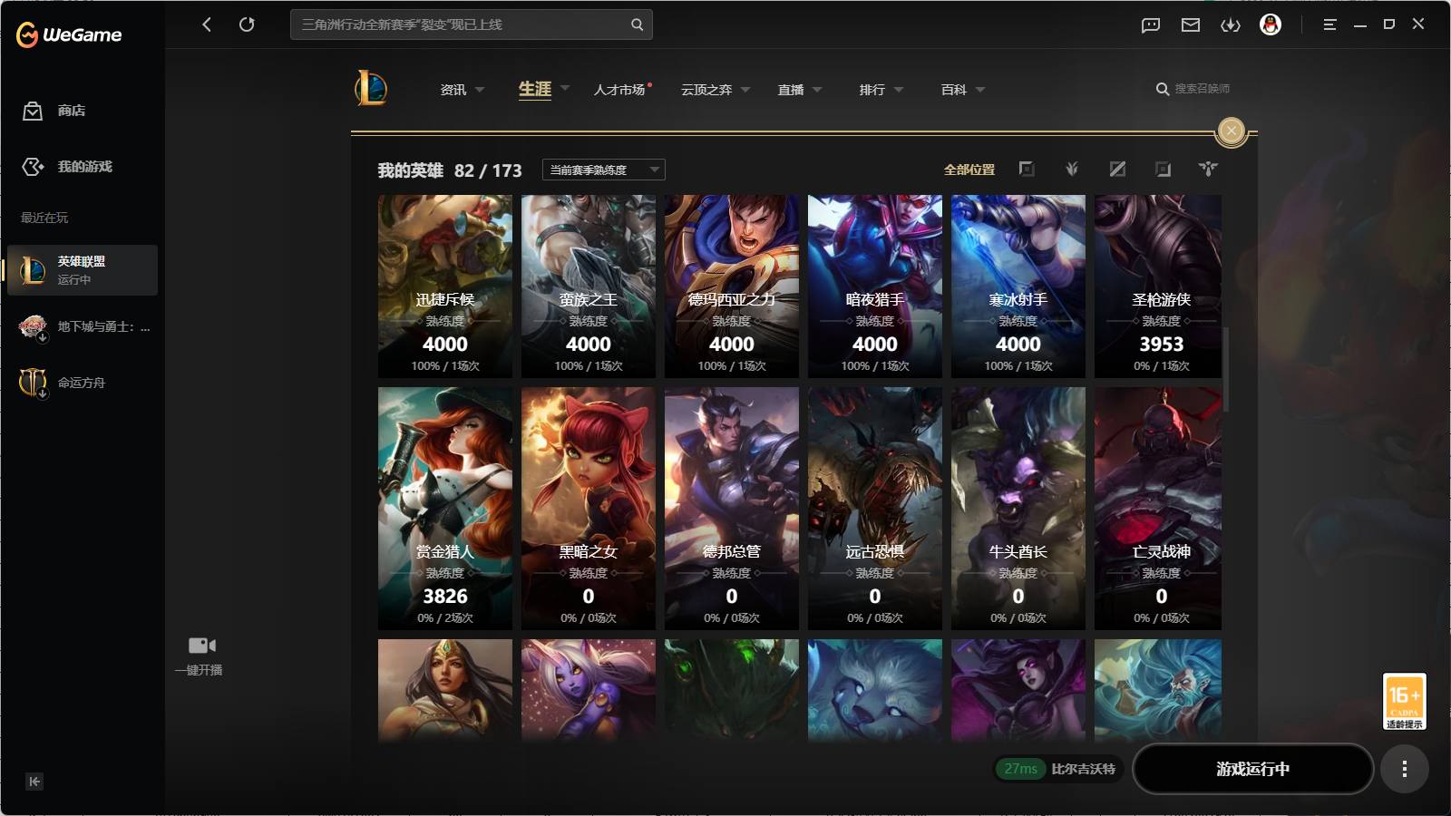Click the QQ penguin avatar icon
Viewport: 1451px width, 816px height.
tap(1271, 25)
